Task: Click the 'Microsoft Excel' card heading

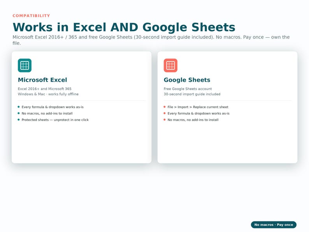Action: [x=42, y=80]
